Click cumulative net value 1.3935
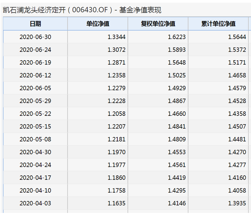This screenshot has width=251, height=215. coord(237,203)
